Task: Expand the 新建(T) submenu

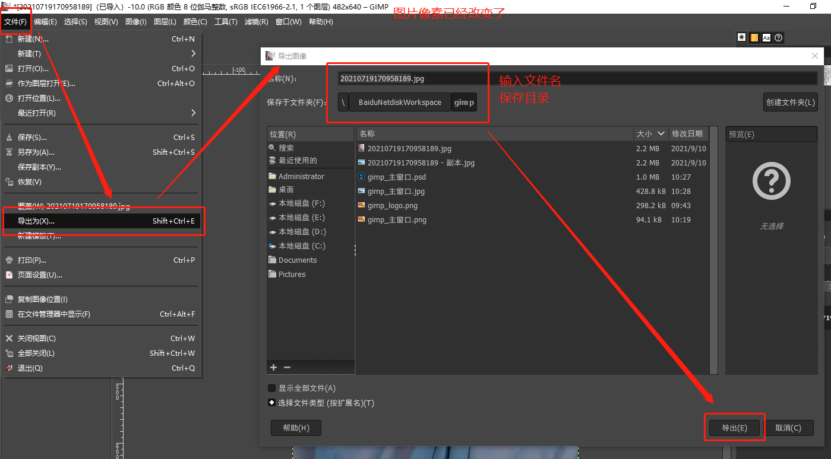Action: click(102, 54)
